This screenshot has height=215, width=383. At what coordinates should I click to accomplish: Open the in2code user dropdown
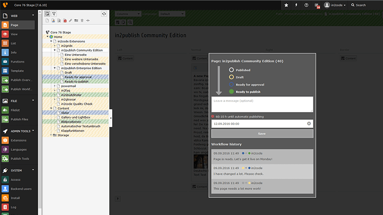tap(335, 5)
